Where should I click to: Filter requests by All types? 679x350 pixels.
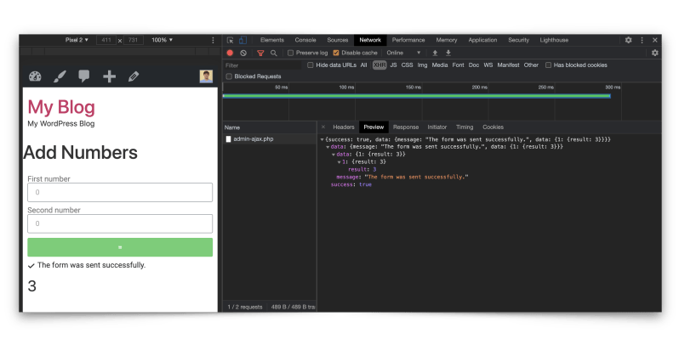coord(364,65)
